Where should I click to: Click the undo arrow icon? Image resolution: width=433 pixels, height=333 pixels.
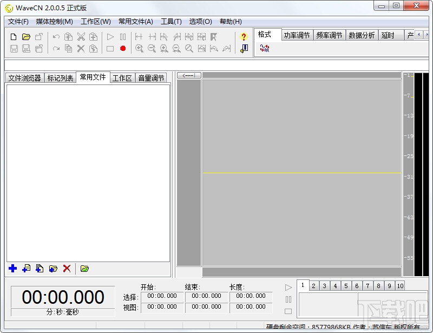[x=56, y=37]
